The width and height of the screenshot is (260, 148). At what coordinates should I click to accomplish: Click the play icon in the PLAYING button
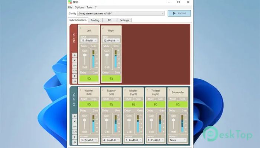pyautogui.click(x=174, y=13)
